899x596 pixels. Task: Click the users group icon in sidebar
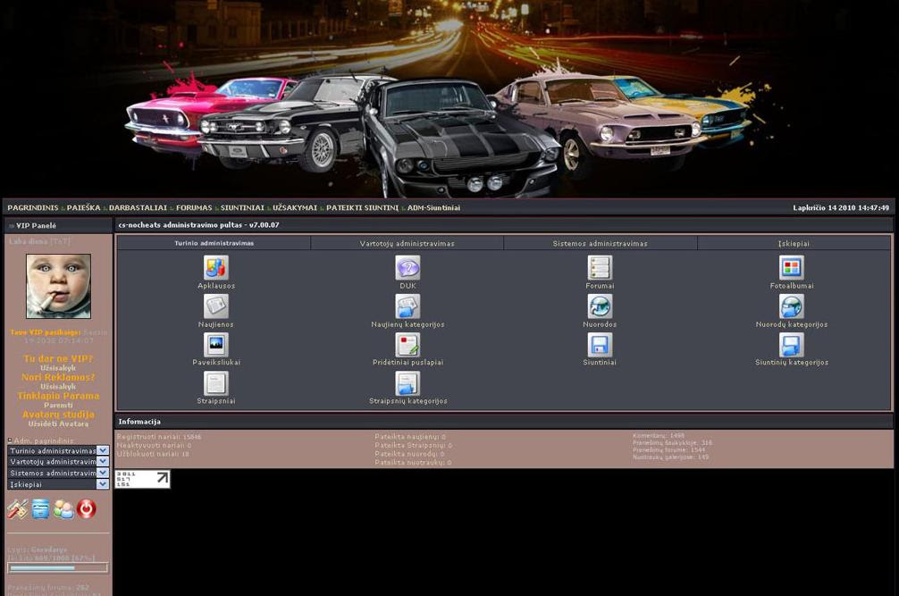[63, 509]
